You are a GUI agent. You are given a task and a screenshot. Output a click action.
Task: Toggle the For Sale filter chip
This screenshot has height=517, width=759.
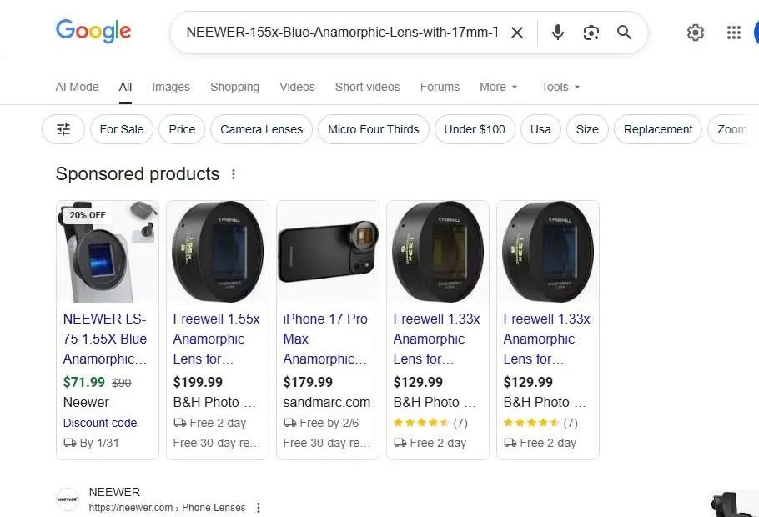[x=122, y=129]
